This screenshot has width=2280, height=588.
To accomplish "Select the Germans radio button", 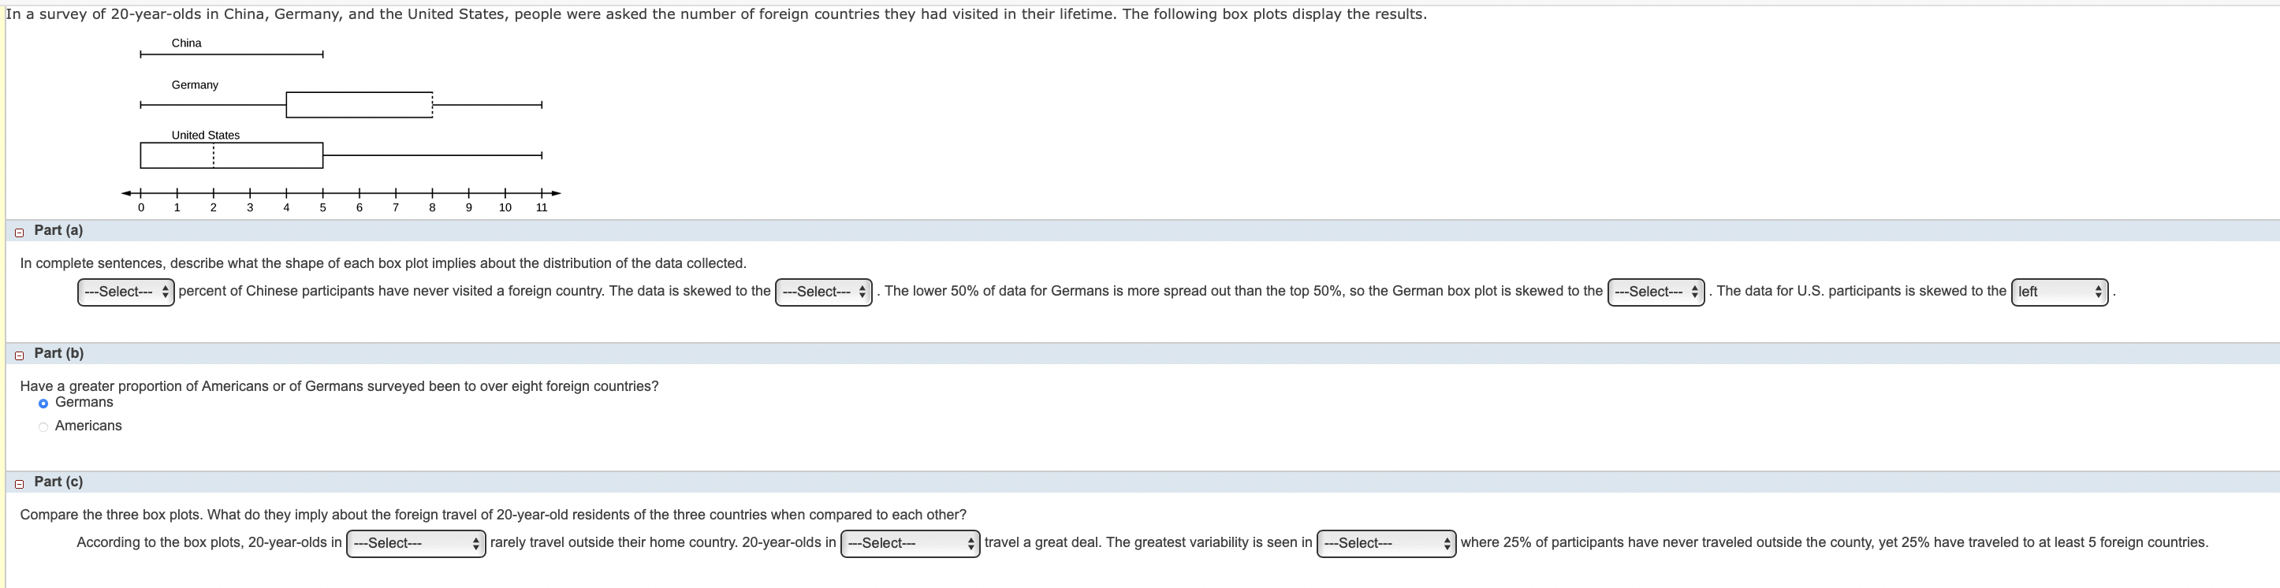I will pos(43,401).
